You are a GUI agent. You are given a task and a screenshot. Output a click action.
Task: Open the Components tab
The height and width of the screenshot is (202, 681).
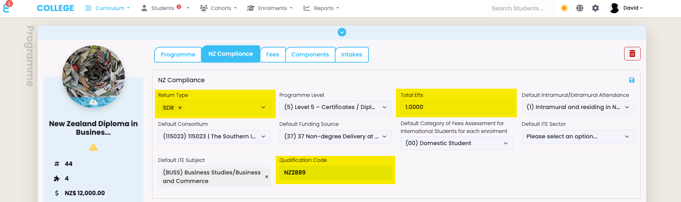pos(310,55)
